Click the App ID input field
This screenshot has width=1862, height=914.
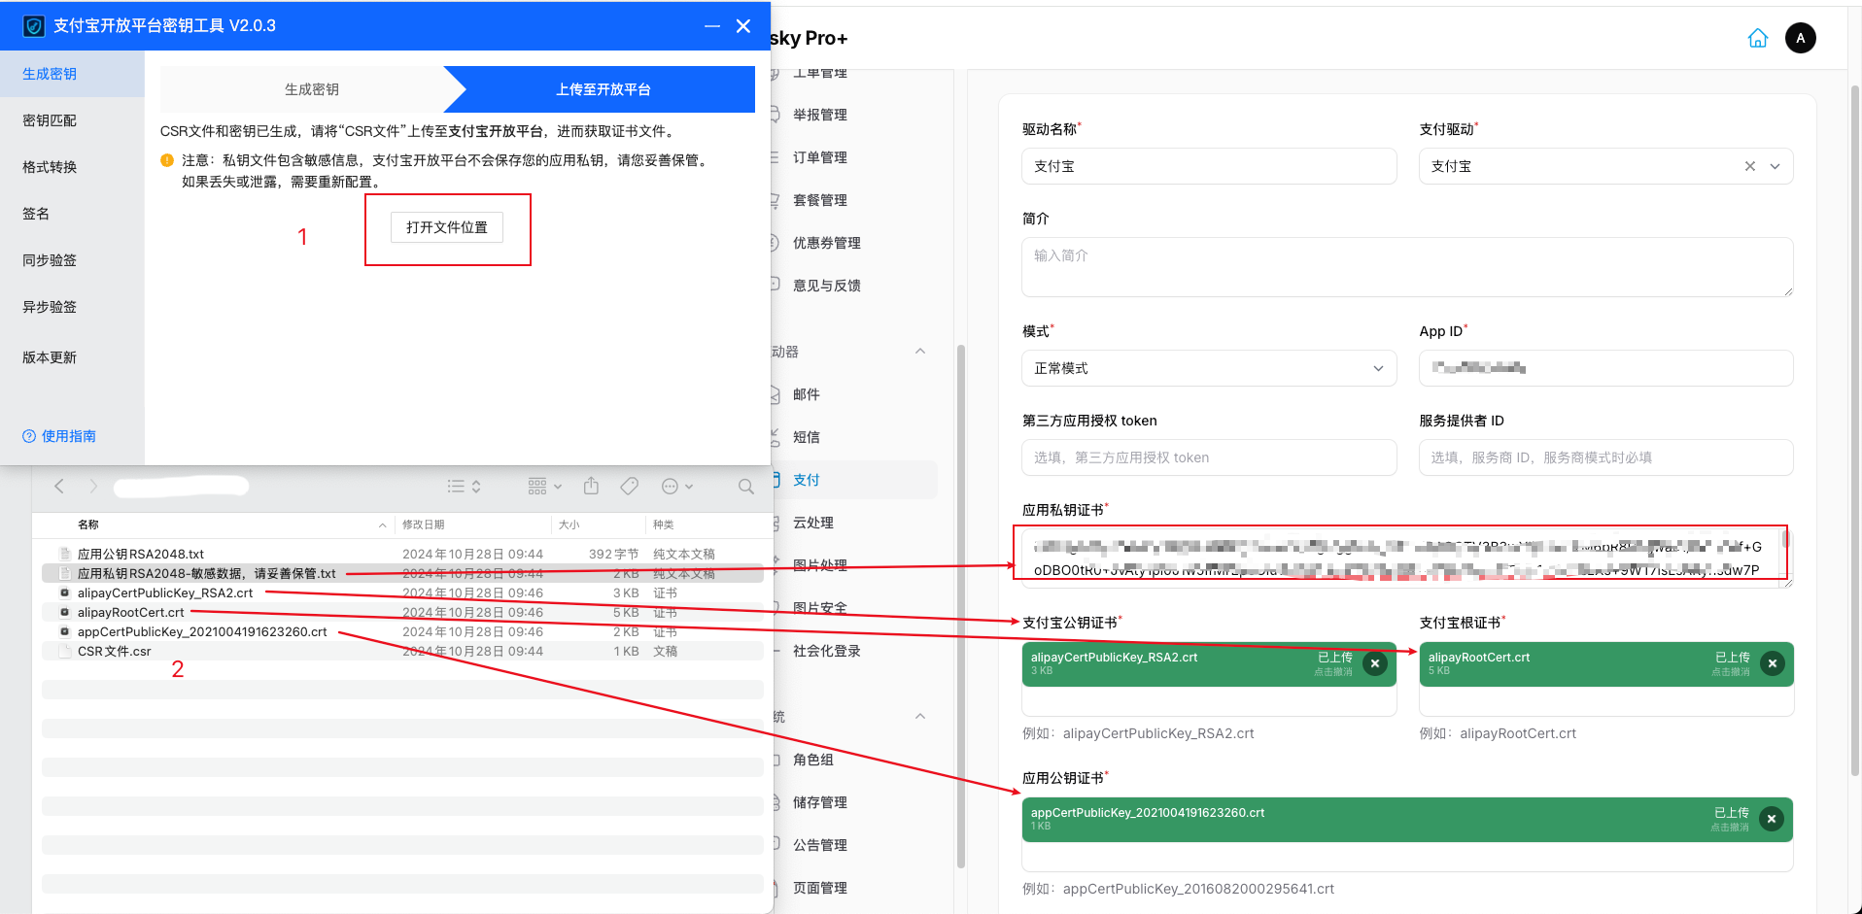[1605, 368]
